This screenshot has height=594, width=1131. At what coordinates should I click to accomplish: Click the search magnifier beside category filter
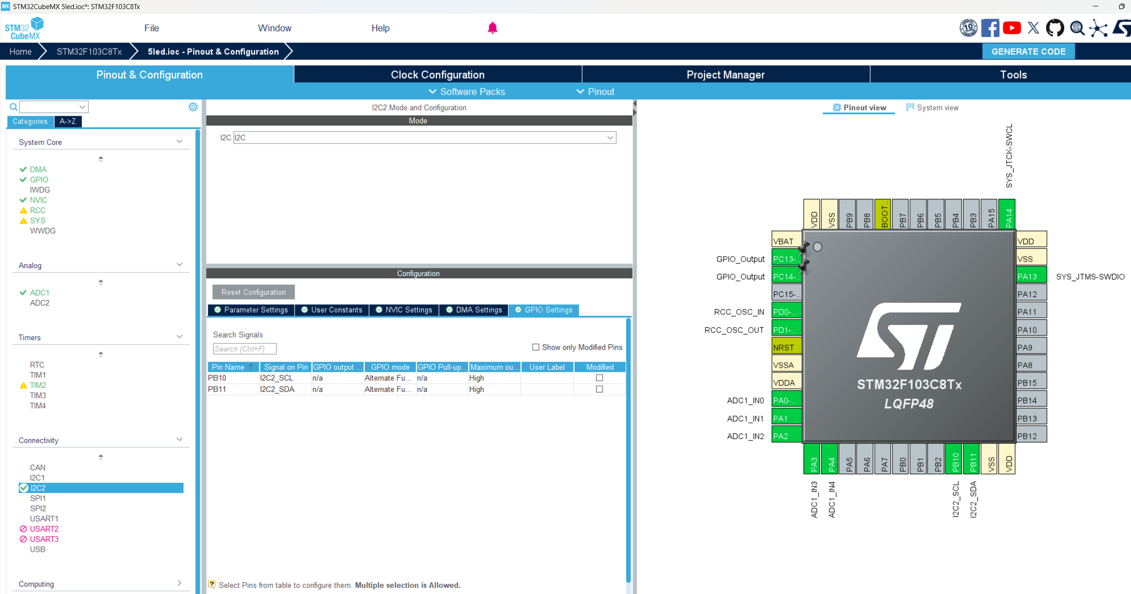(14, 107)
